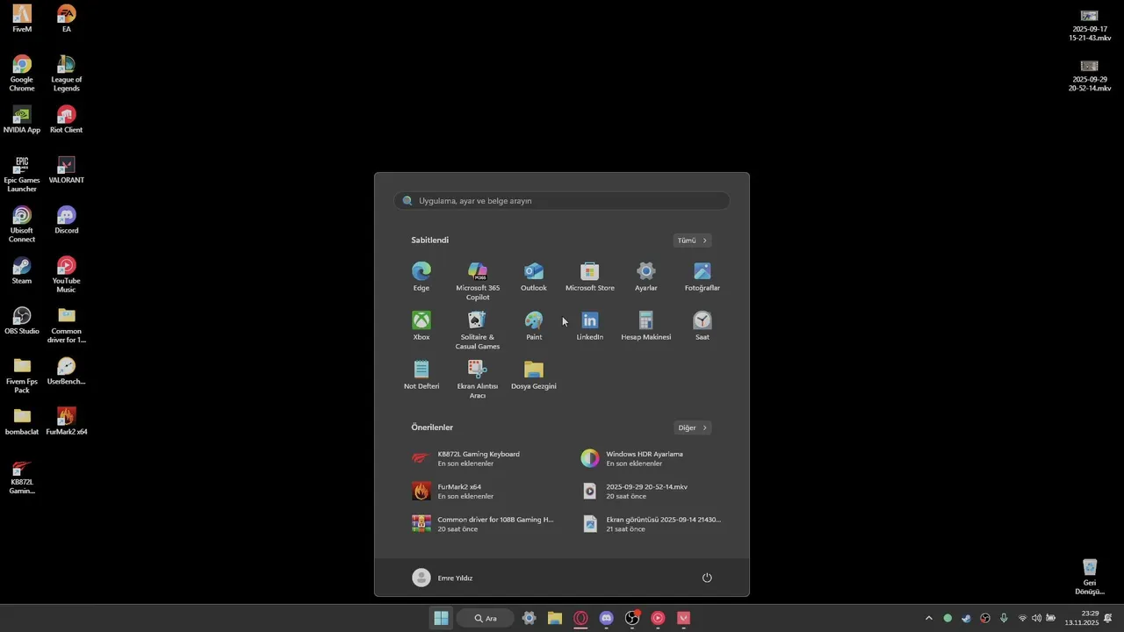The height and width of the screenshot is (632, 1124).
Task: Expand hidden system tray icons chevron
Action: coord(929,618)
